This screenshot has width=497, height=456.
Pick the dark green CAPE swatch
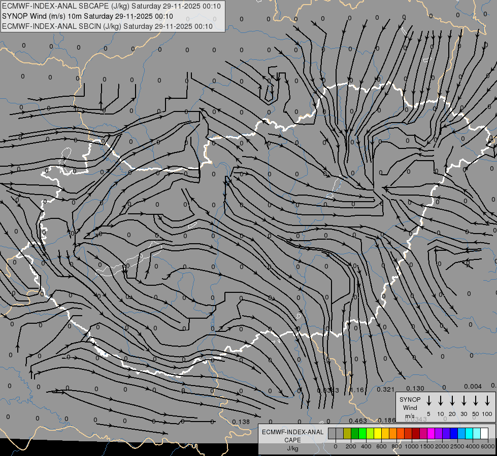point(355,433)
